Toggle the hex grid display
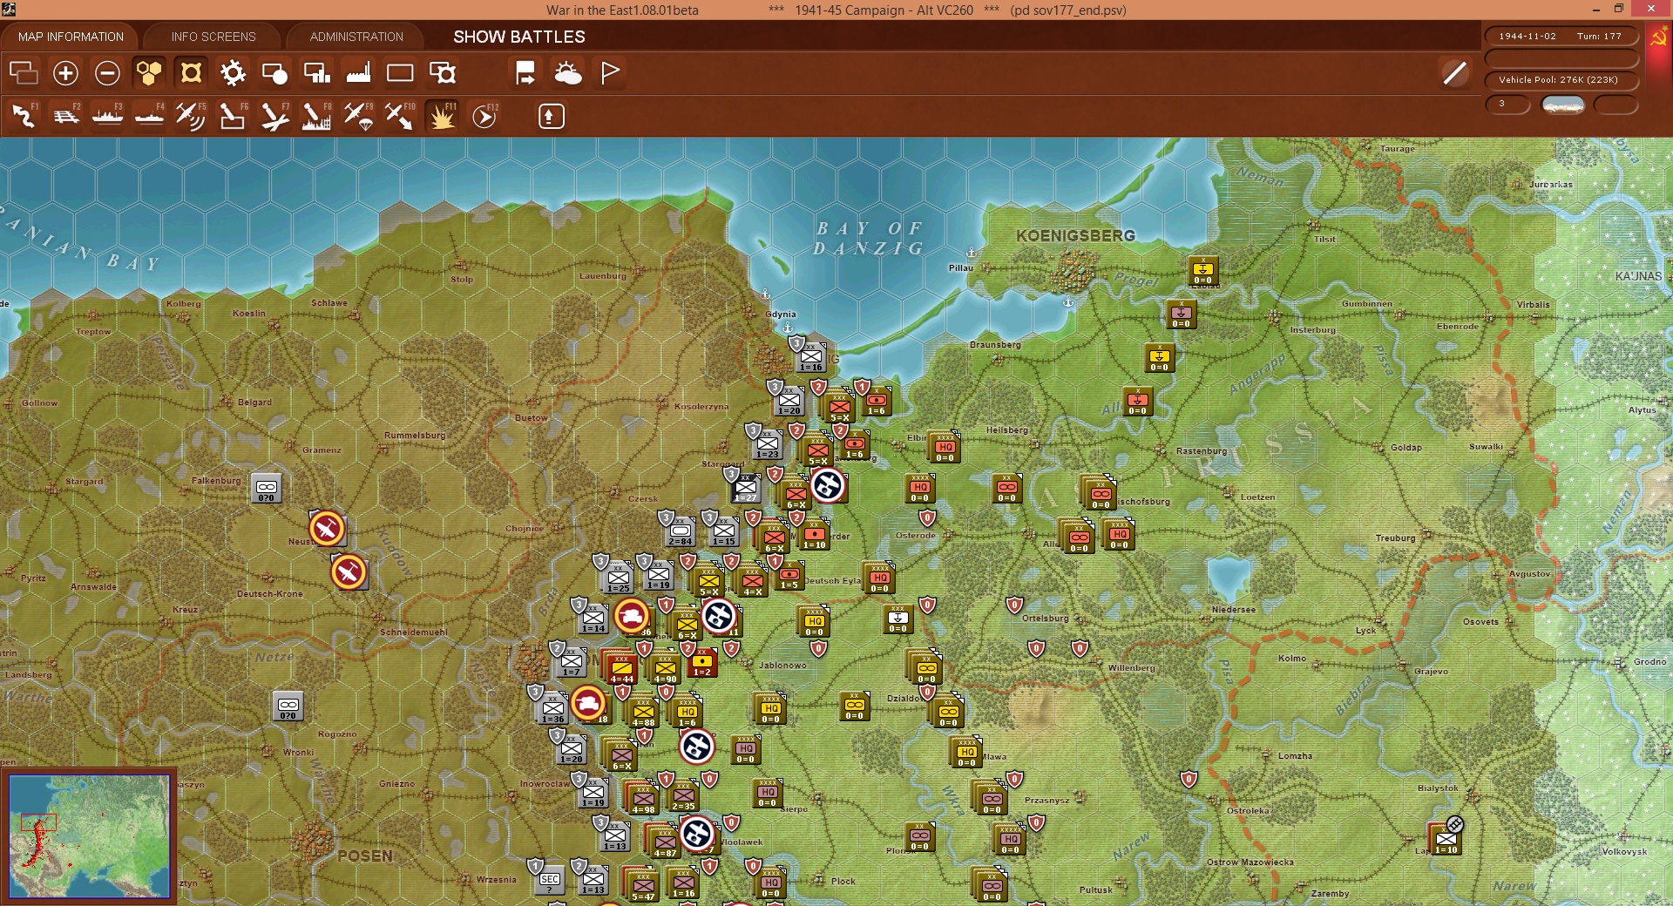Screen dimensions: 1673x906 tap(149, 73)
